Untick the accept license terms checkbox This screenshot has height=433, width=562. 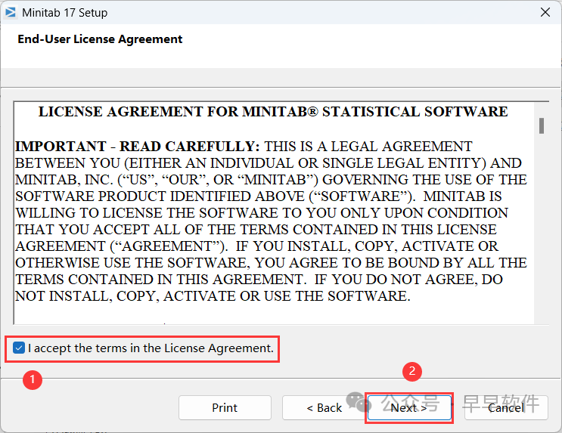(x=20, y=348)
